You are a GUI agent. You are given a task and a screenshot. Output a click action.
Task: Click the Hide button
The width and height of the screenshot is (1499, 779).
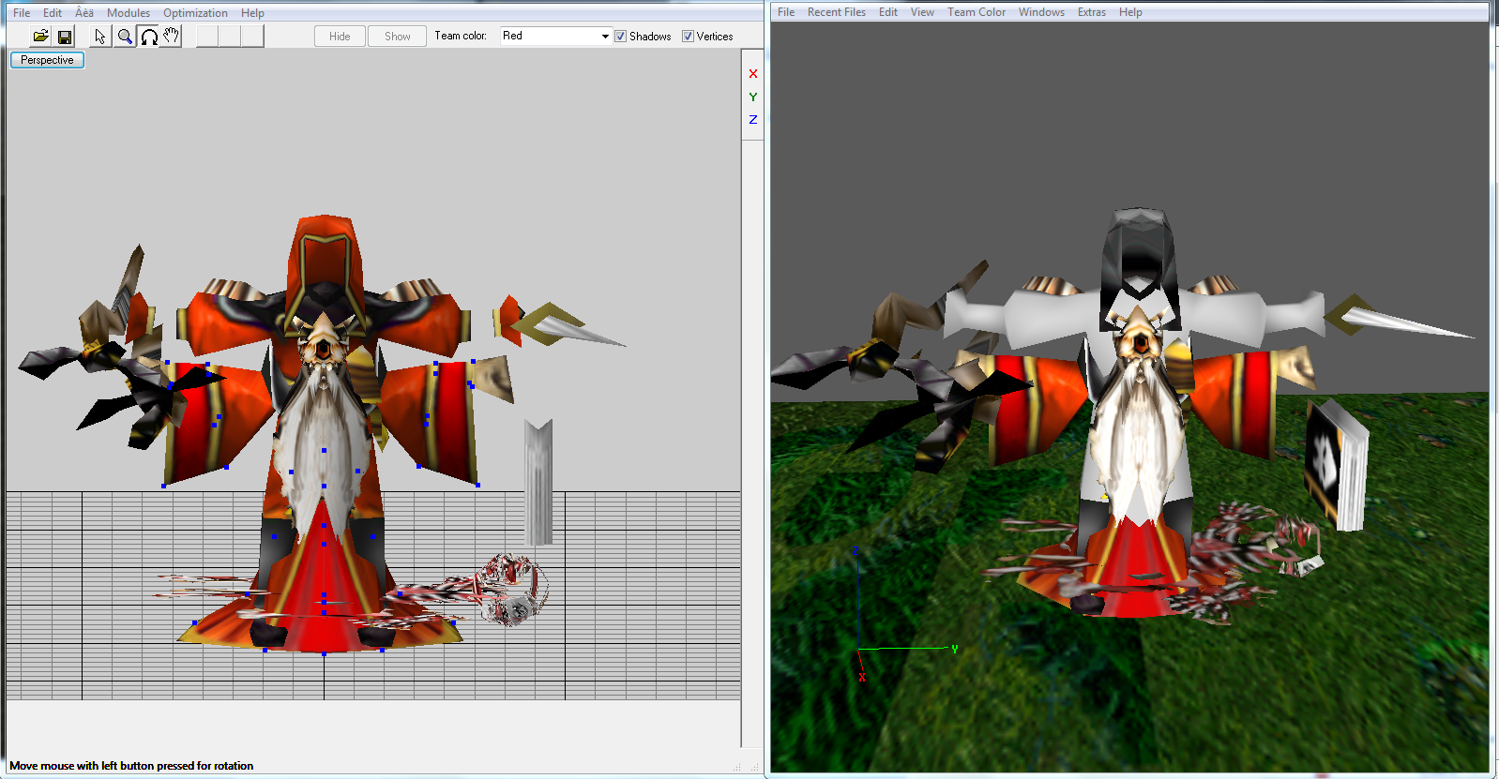point(340,37)
